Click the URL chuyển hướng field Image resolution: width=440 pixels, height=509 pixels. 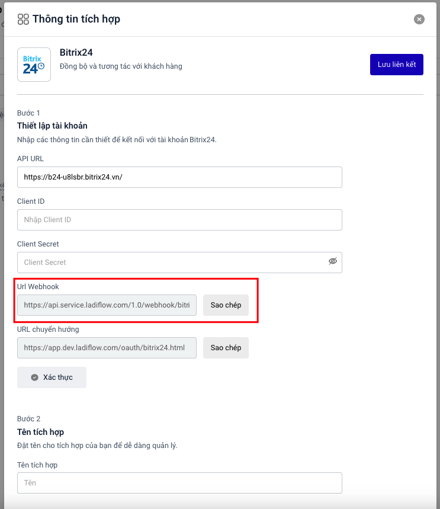pos(107,348)
